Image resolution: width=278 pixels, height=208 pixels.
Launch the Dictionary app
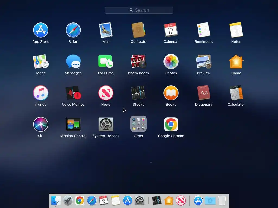204,93
